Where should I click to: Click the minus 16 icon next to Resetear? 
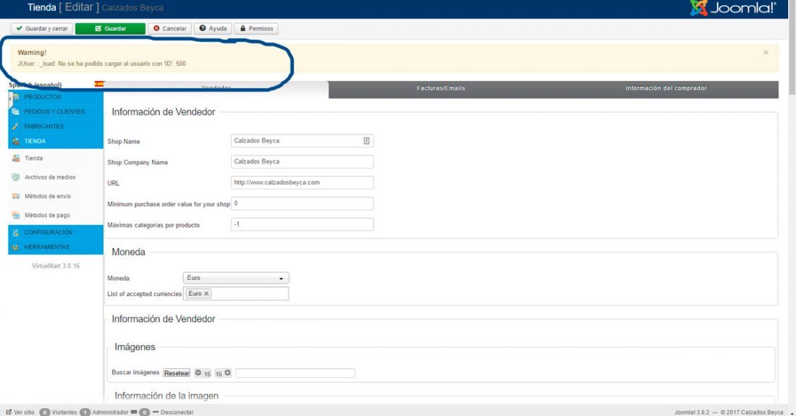point(198,373)
